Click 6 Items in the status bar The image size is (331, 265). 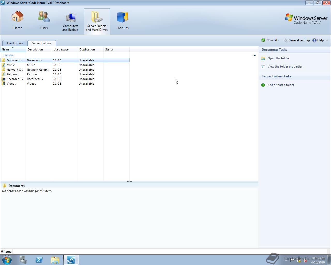click(x=6, y=252)
